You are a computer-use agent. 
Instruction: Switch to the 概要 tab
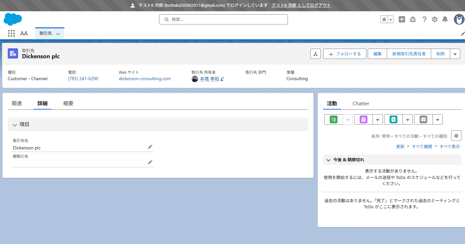[x=68, y=103]
